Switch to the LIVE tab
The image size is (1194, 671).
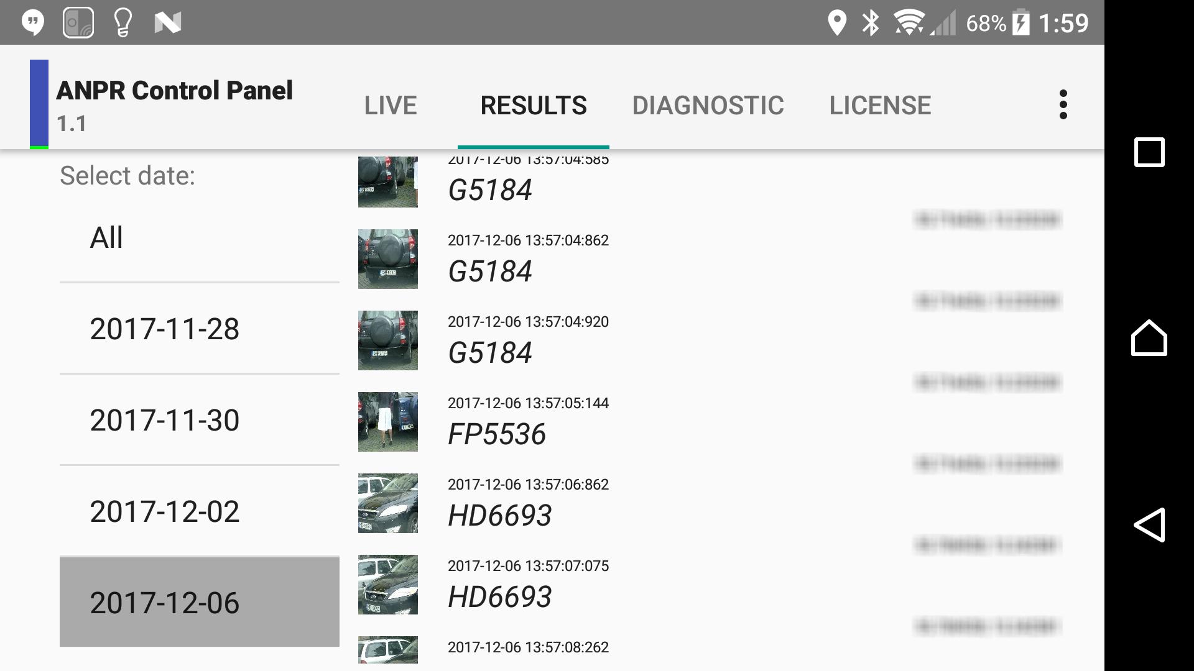(x=391, y=104)
